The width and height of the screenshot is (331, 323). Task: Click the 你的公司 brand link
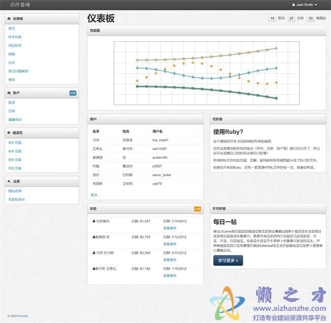(20, 5)
